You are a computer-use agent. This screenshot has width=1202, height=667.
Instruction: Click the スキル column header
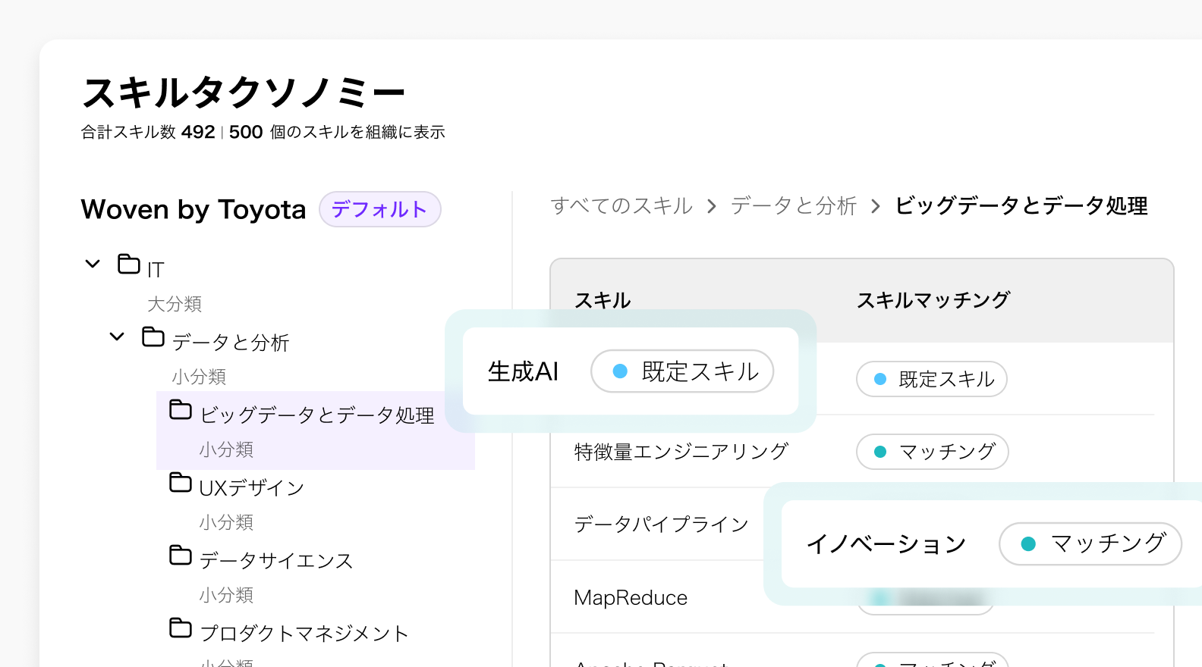click(603, 301)
